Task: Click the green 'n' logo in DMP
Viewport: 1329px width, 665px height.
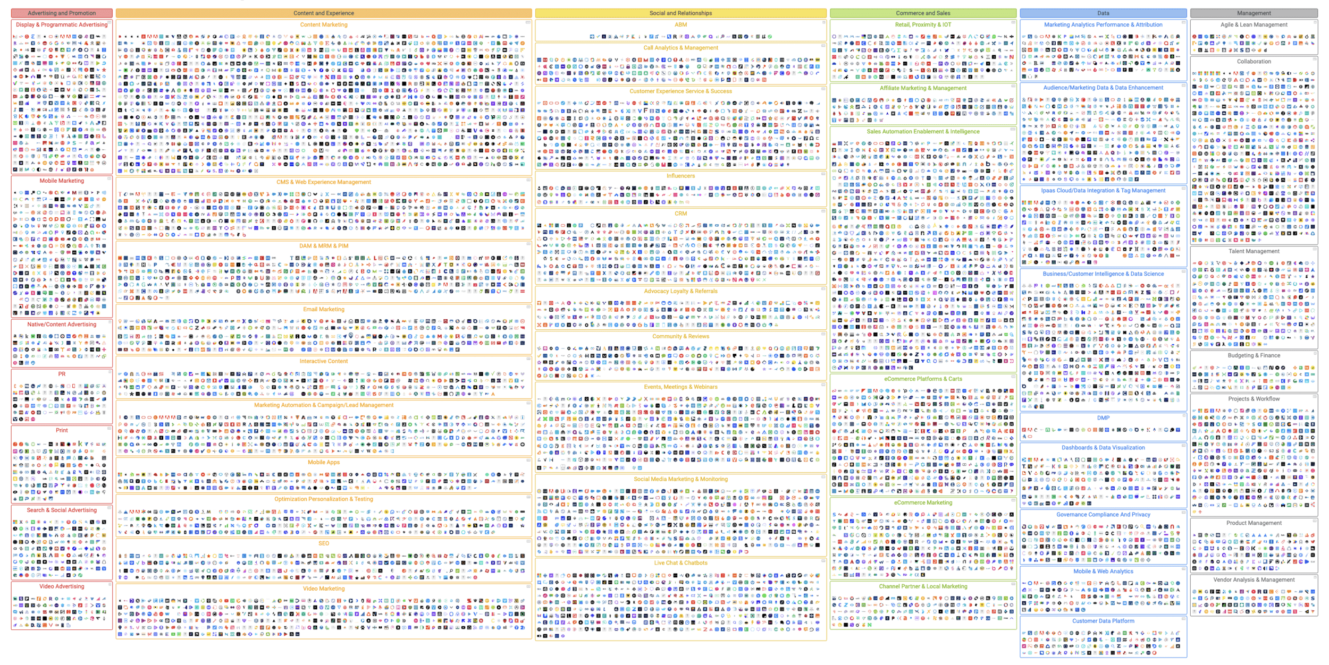Action: tap(1048, 430)
